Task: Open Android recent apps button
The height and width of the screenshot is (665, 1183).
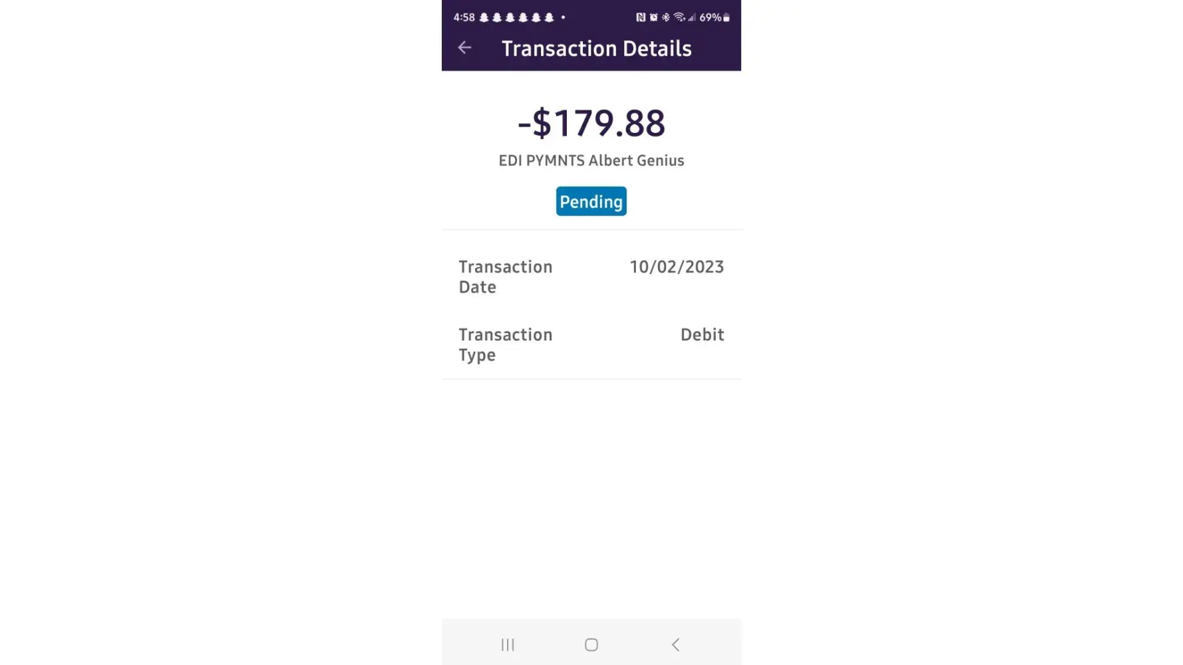Action: [508, 644]
